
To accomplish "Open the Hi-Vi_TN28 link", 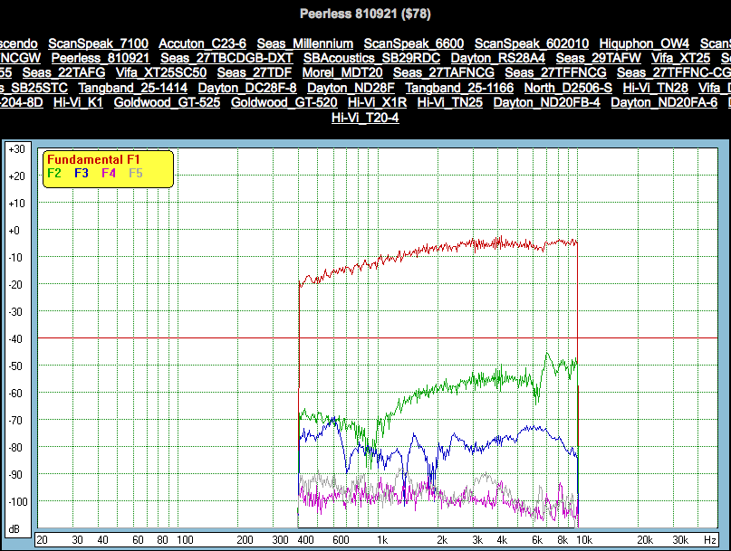I will [656, 88].
